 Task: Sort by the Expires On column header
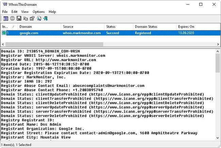point(198,27)
